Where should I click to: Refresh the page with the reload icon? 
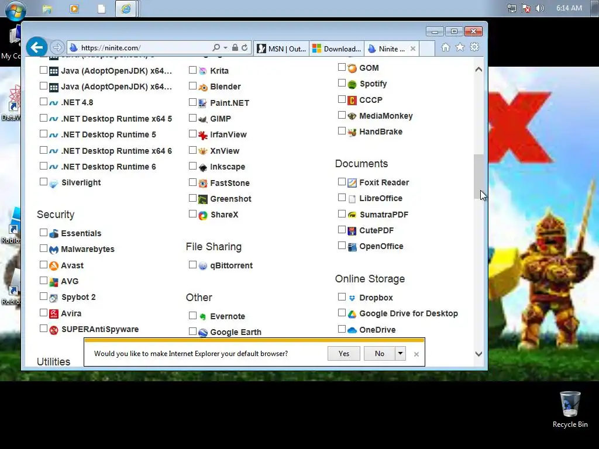(x=245, y=48)
